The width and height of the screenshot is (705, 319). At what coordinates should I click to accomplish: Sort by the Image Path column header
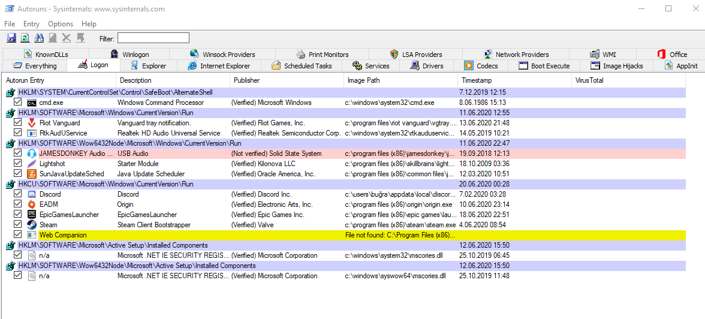(x=400, y=80)
